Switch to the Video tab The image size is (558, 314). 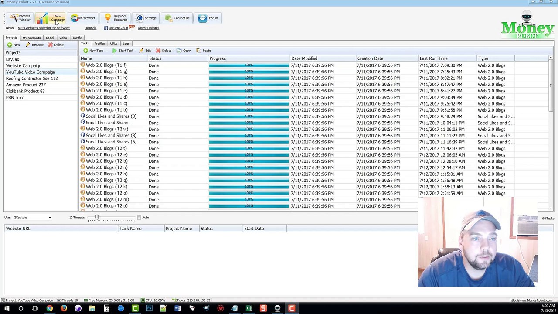[63, 38]
